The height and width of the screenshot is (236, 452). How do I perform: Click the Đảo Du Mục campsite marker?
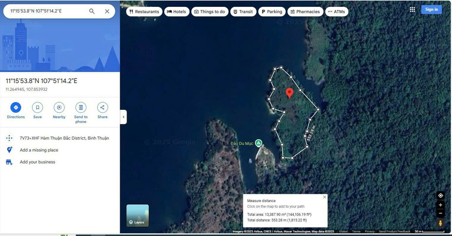258,143
